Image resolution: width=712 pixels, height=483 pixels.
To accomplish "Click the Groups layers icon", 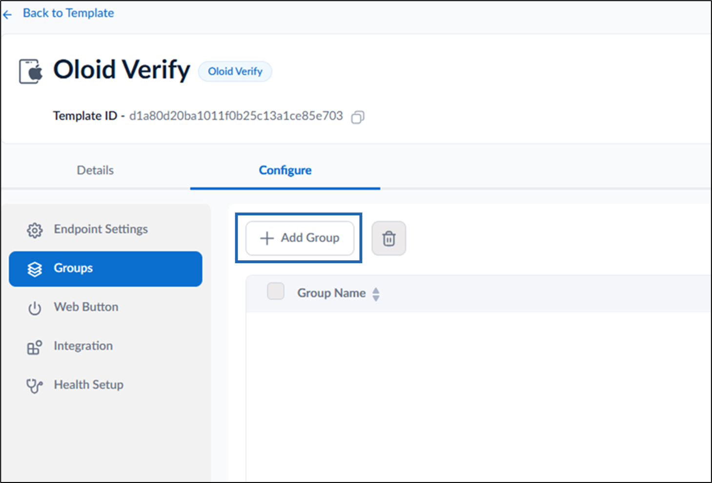I will click(35, 269).
